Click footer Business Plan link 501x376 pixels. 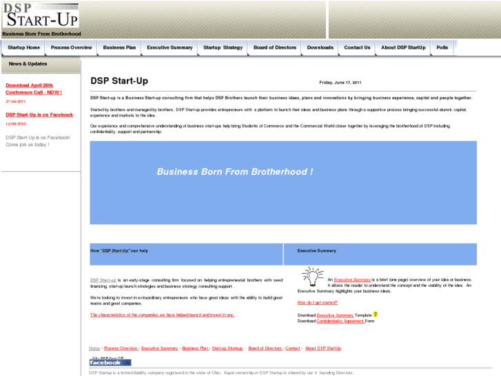(195, 348)
